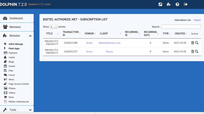Delete subscription with transaction 2242812157
The width and height of the screenshot is (204, 114).
(x=193, y=52)
